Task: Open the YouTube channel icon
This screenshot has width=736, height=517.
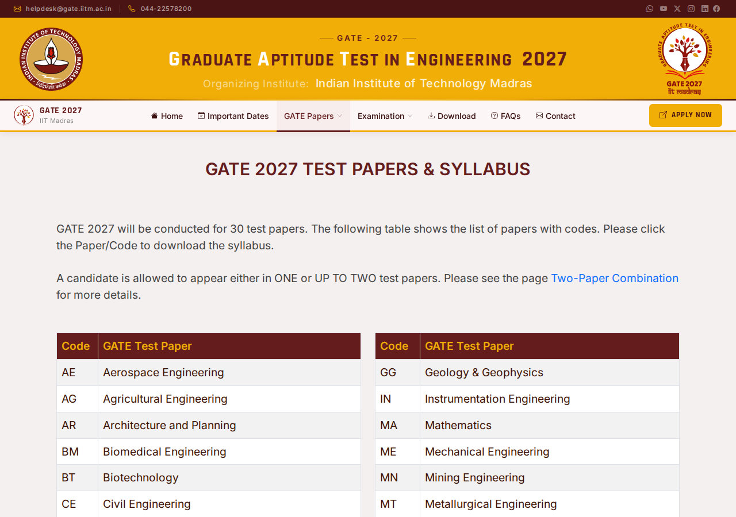Action: click(x=664, y=9)
